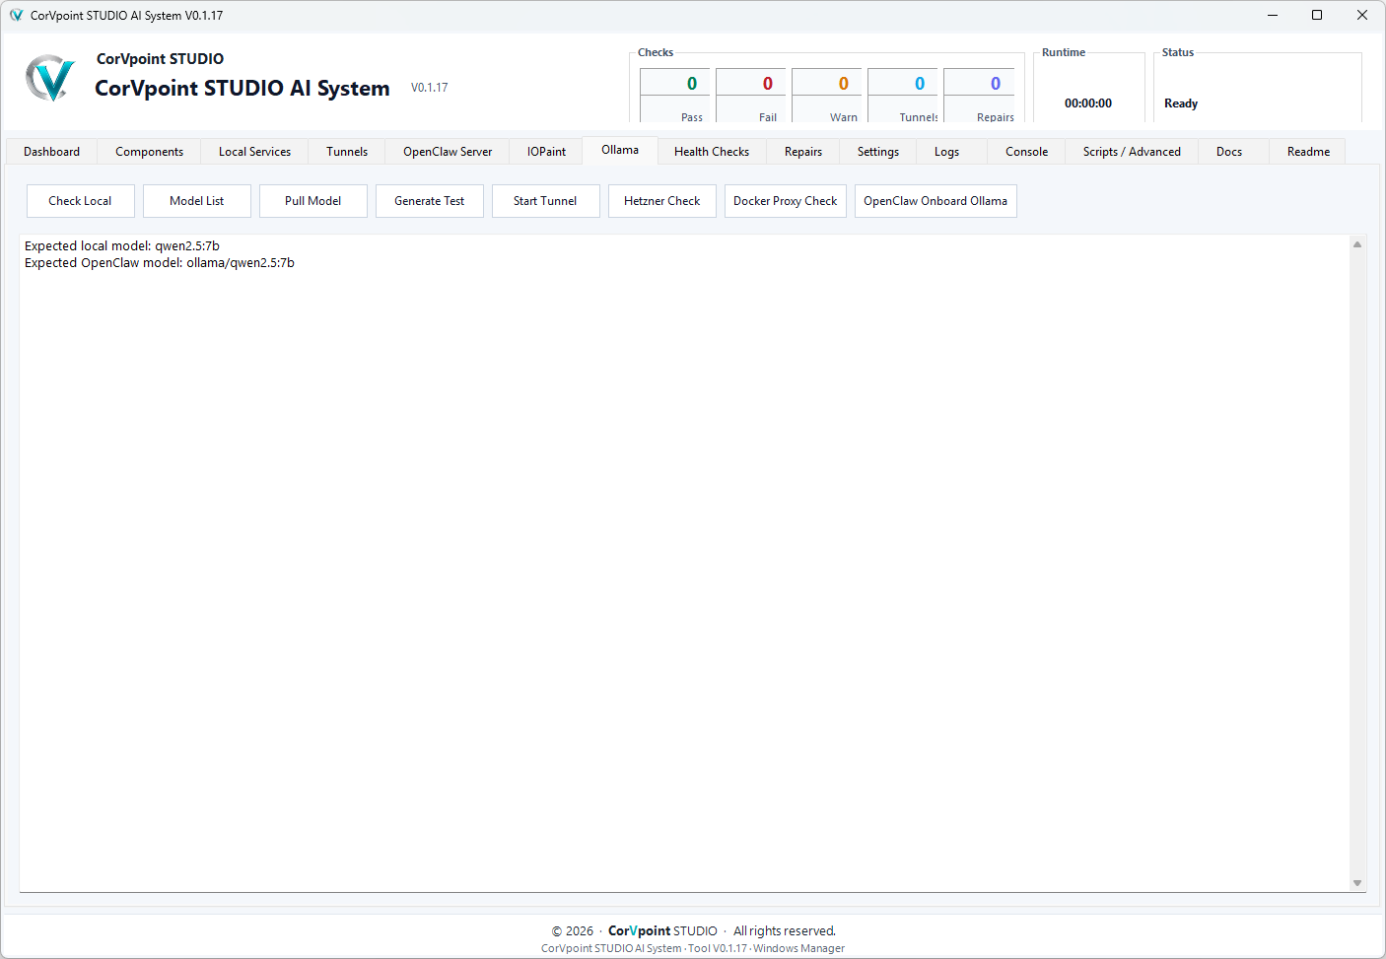This screenshot has height=959, width=1386.
Task: Show the Logs tab
Action: coord(947,152)
